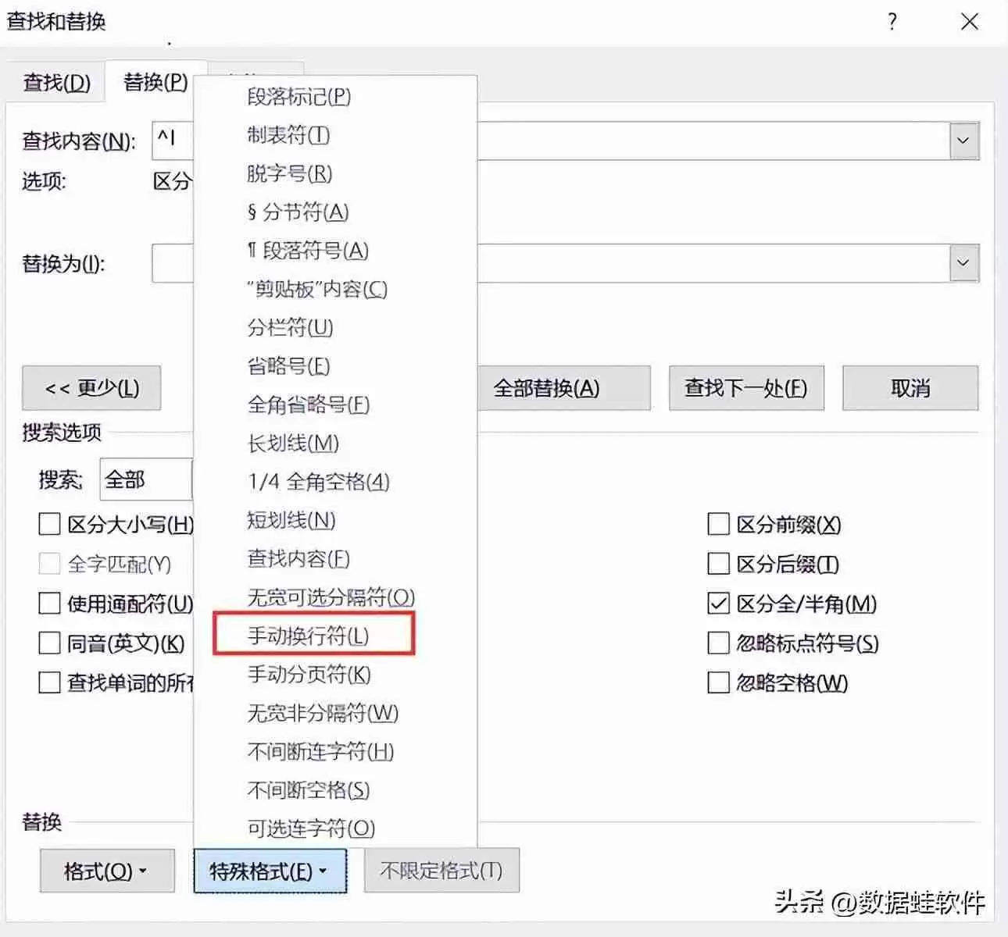Check the 使用通配符 option

tap(48, 604)
